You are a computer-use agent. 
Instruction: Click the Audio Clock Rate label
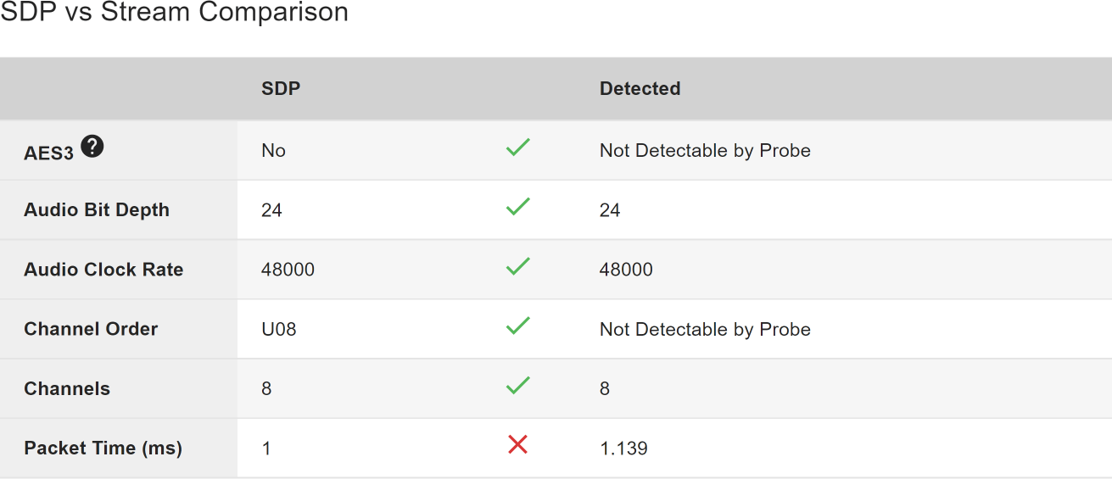[x=103, y=270]
